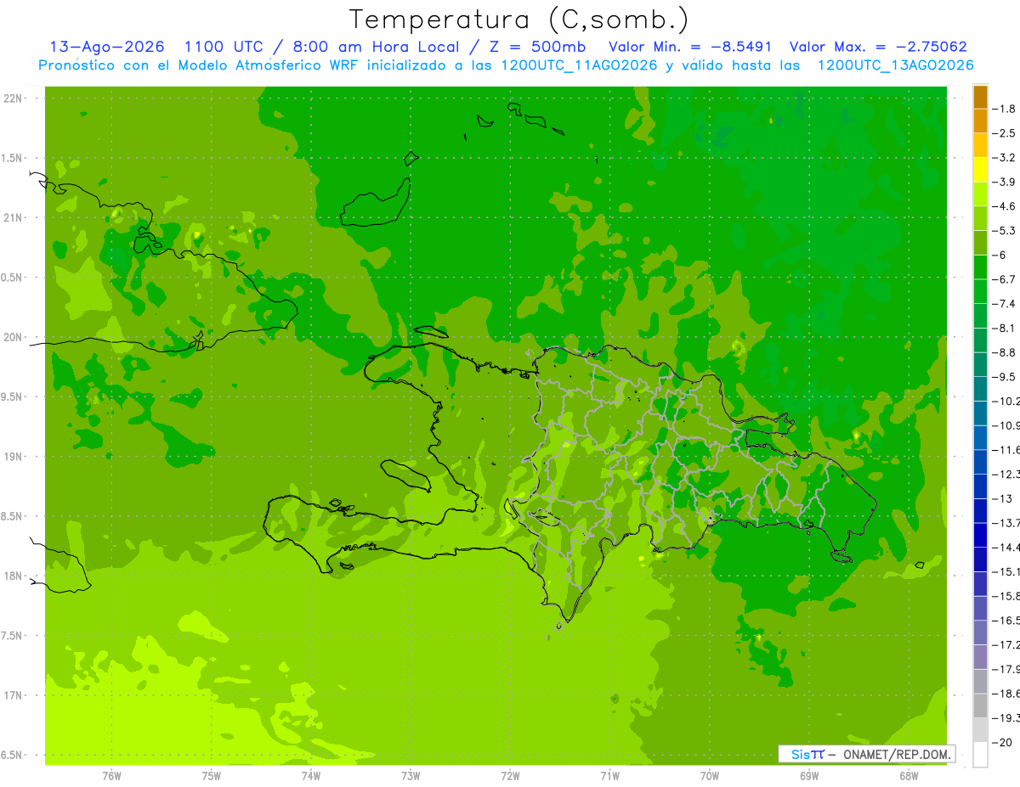
Task: Click the "75W" longitude label
Action: pyautogui.click(x=212, y=775)
